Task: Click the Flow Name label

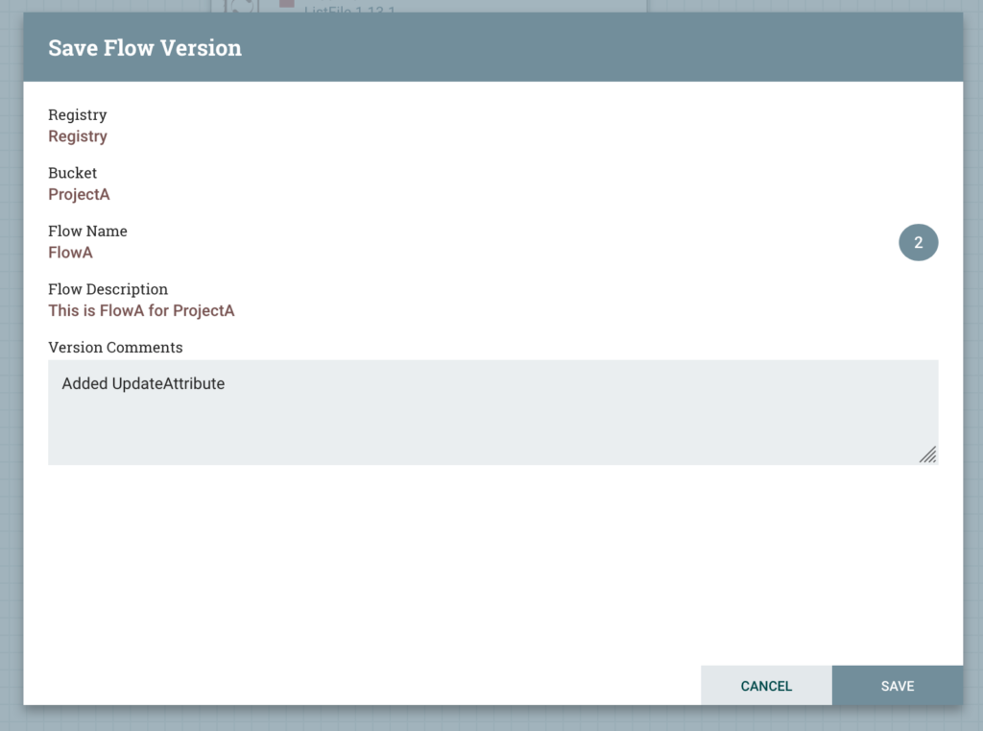Action: click(87, 231)
